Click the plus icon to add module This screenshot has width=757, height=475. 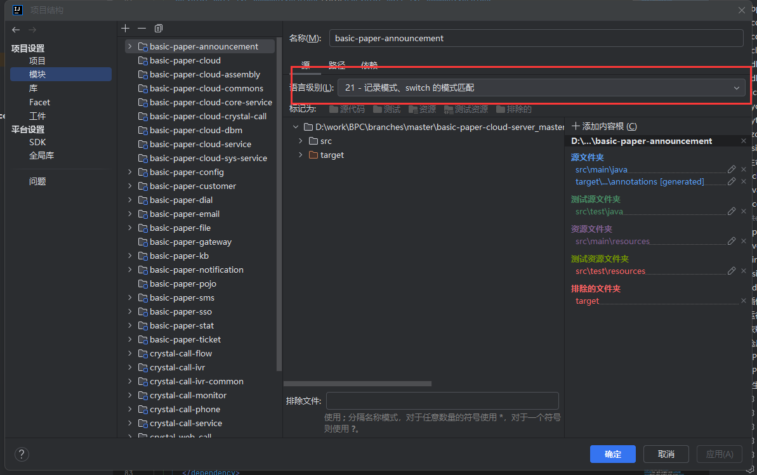(x=126, y=29)
